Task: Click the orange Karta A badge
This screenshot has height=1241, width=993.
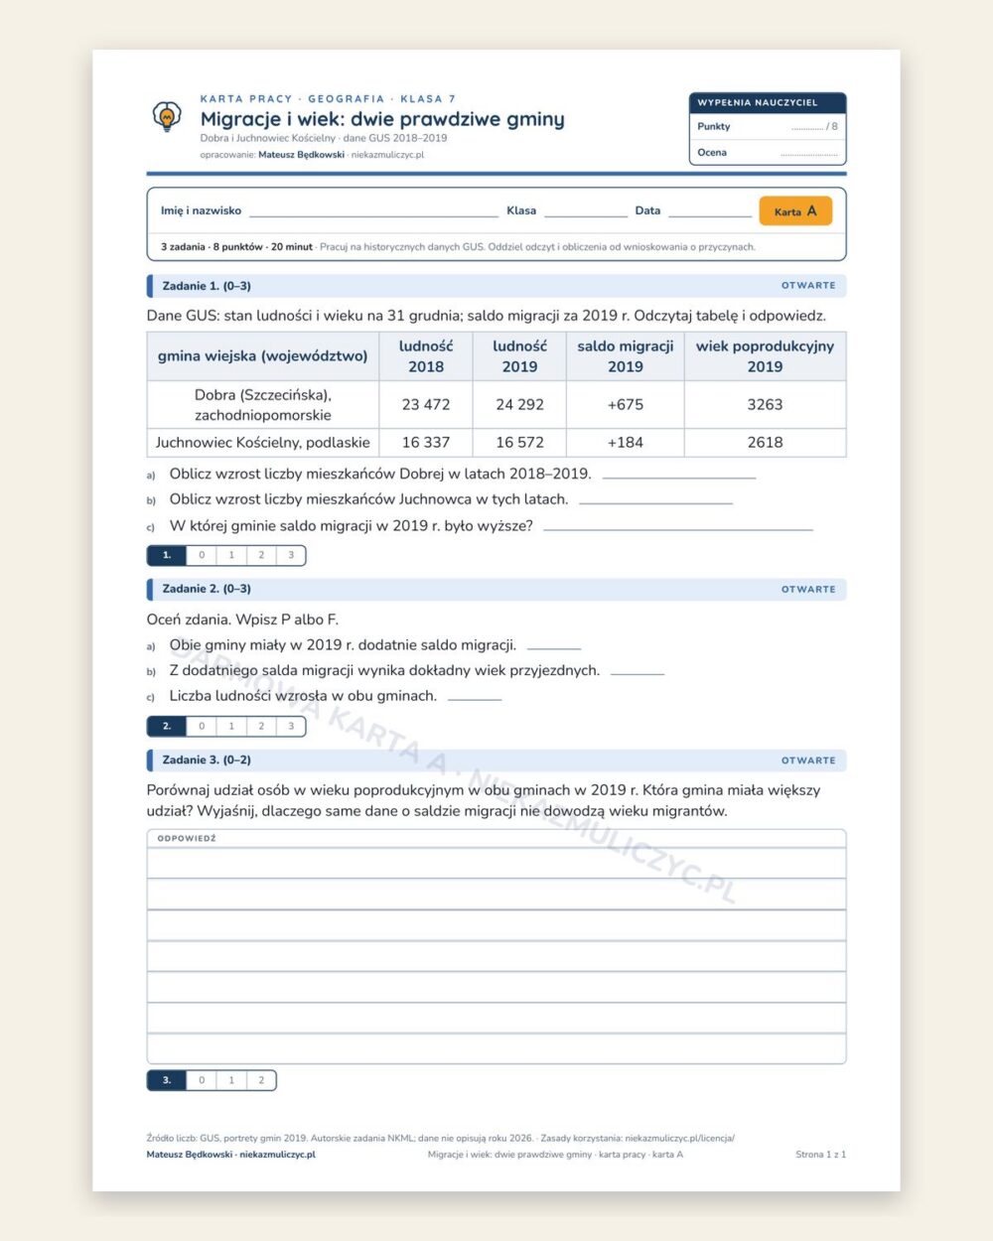Action: click(795, 210)
